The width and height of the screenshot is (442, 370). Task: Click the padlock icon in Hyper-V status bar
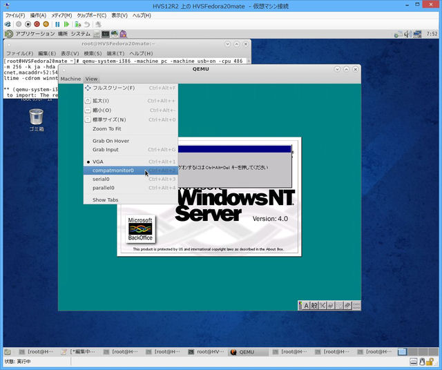[x=430, y=361]
